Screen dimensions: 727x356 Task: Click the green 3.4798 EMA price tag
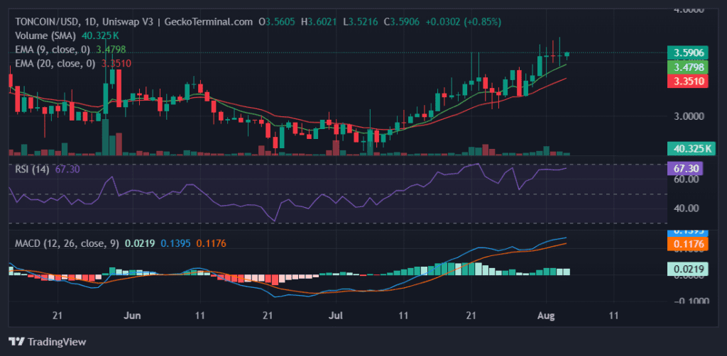click(687, 67)
